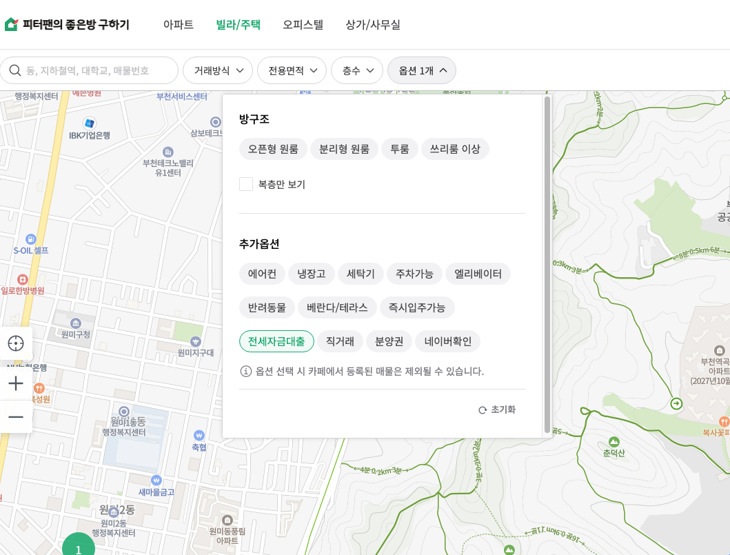
Task: Click the 초기화 reset text
Action: point(503,410)
